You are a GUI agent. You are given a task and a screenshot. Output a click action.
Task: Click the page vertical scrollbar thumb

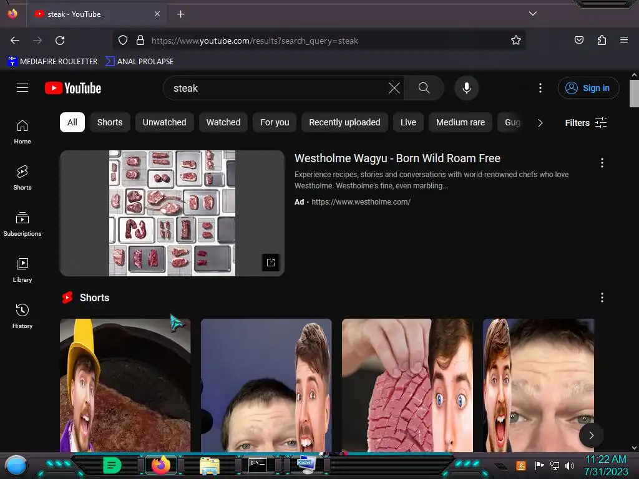point(634,94)
